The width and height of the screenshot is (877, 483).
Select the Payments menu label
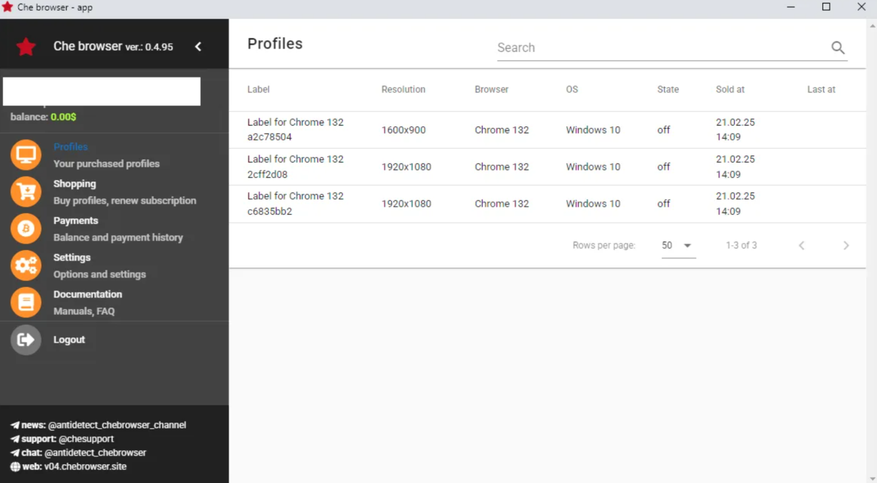pos(75,220)
